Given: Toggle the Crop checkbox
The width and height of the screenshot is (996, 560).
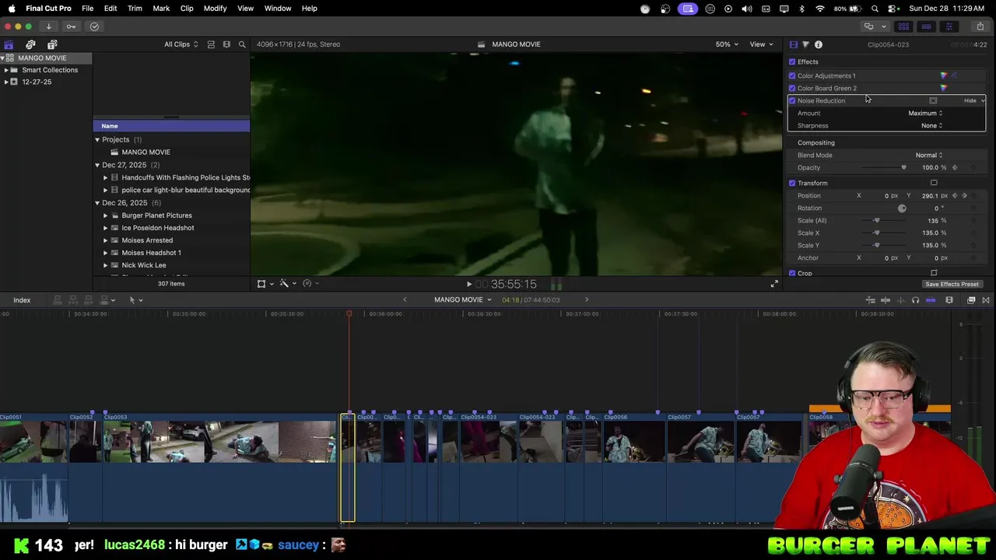Looking at the screenshot, I should point(792,273).
